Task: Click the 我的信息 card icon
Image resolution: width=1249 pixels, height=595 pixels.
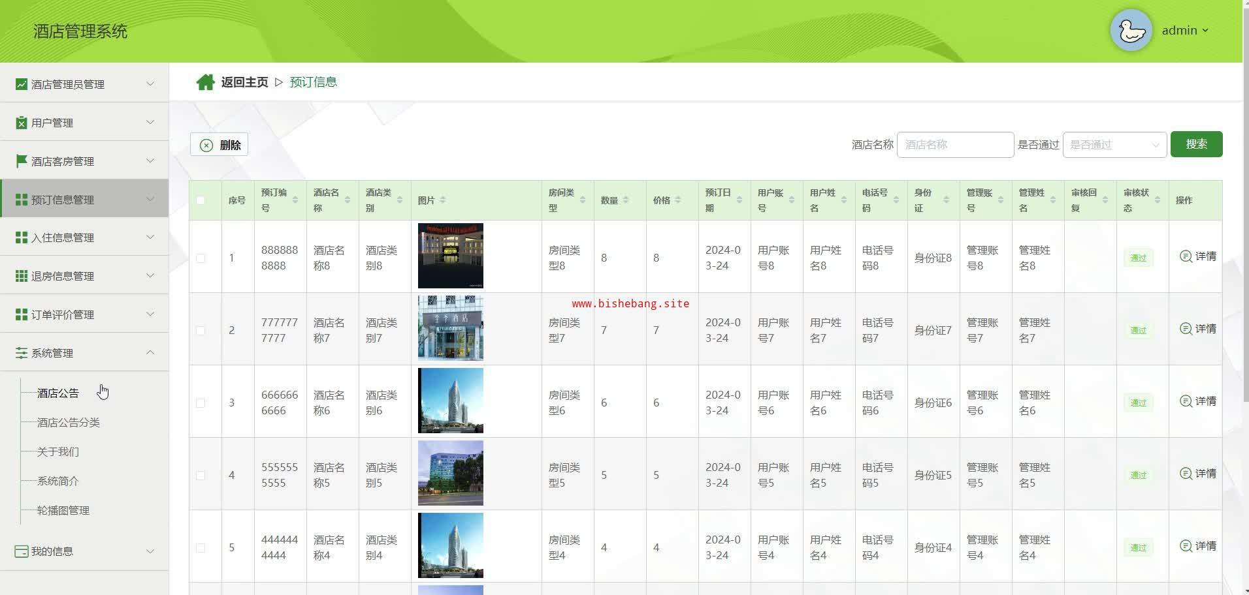Action: click(22, 551)
